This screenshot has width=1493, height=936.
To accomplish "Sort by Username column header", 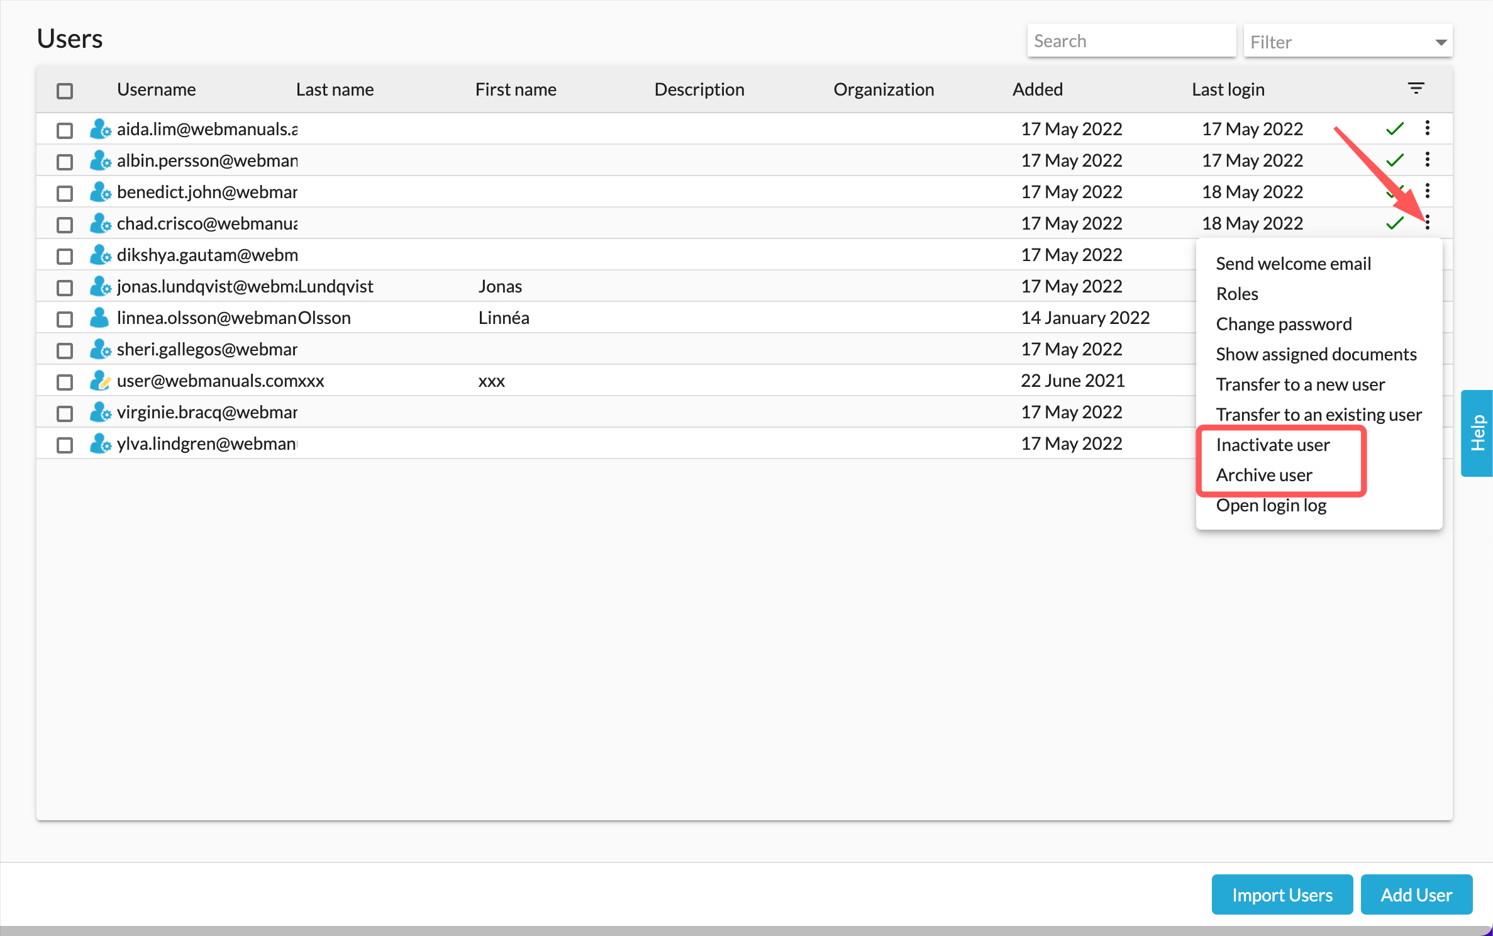I will 156,89.
